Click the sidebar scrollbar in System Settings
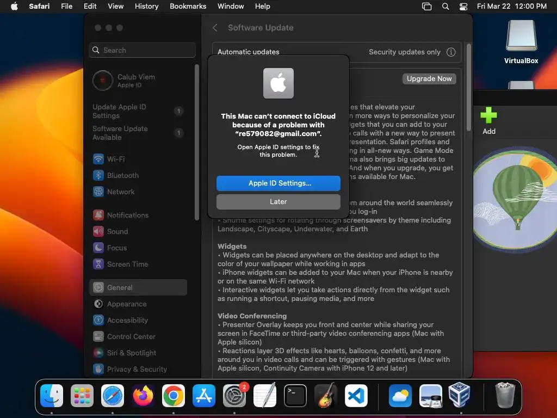This screenshot has width=557, height=418. click(x=197, y=142)
